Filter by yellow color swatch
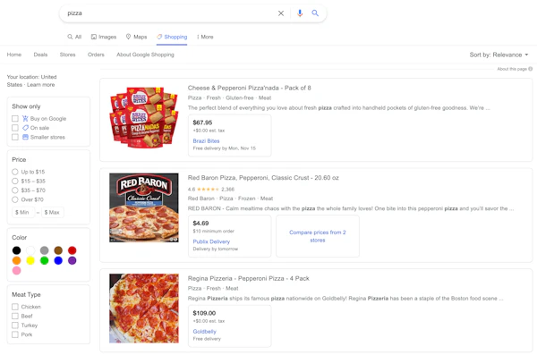This screenshot has height=355, width=537. click(x=30, y=260)
